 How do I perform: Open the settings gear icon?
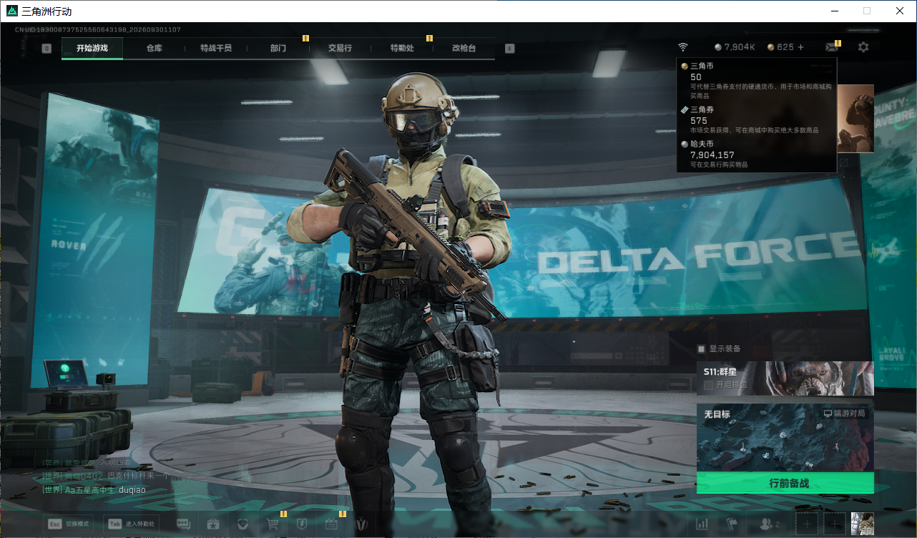(863, 47)
